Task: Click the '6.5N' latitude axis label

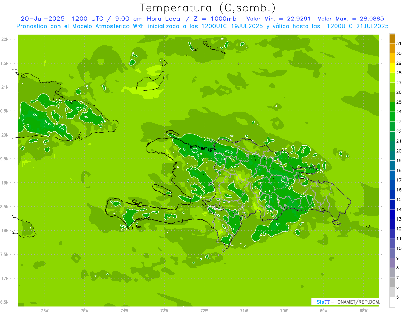Action: pos(5,302)
